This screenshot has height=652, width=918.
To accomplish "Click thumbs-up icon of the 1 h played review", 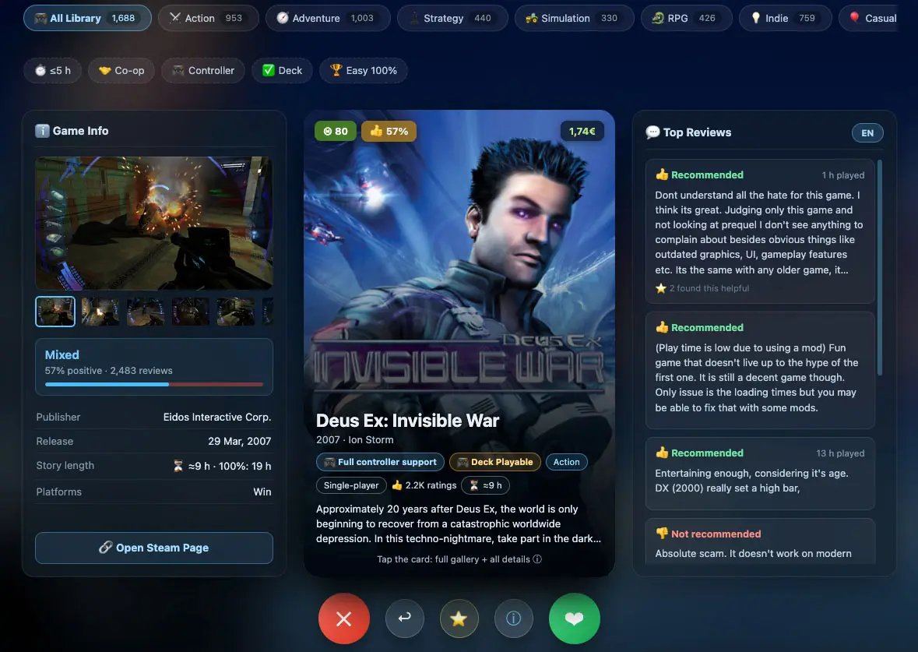I will pos(662,174).
